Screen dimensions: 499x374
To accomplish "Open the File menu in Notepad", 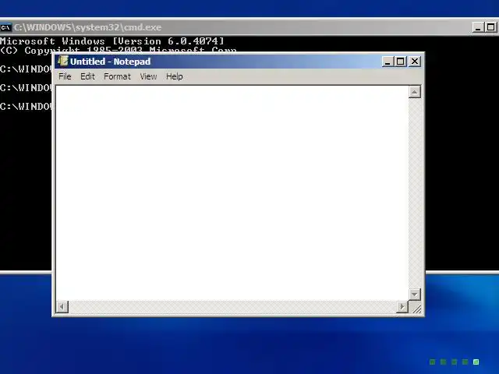I will pos(65,76).
